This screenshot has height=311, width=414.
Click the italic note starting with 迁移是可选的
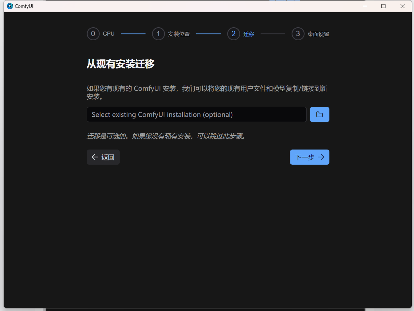(166, 136)
